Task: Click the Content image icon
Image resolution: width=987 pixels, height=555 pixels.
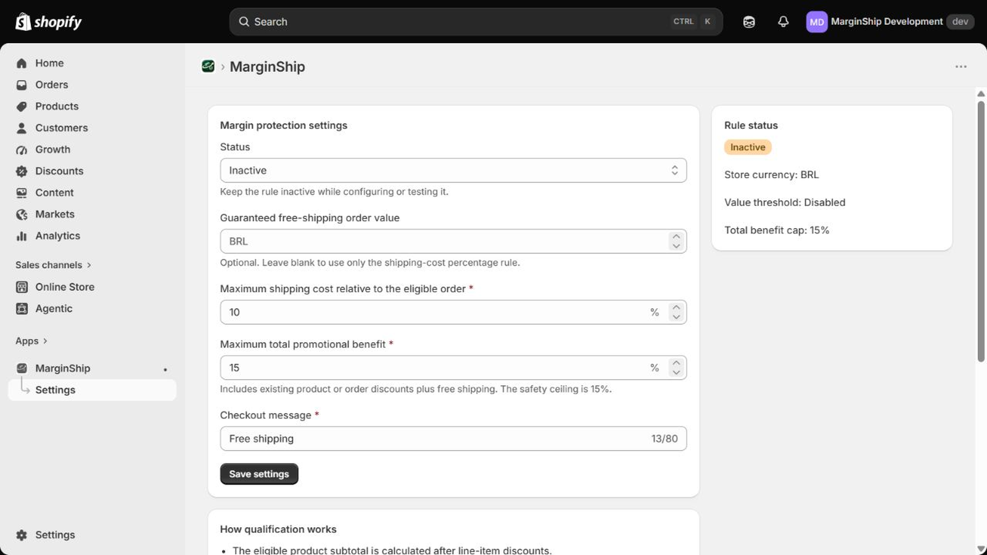Action: point(22,192)
